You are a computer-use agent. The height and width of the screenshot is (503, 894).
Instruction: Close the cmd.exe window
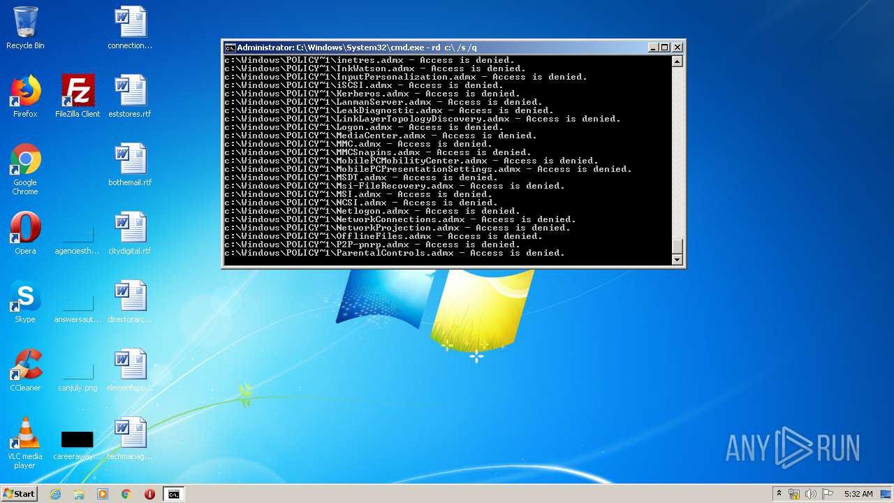pyautogui.click(x=677, y=48)
